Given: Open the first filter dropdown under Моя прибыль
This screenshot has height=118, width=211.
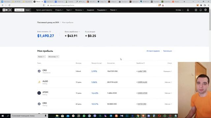Looking at the screenshot, I should pos(41,57).
